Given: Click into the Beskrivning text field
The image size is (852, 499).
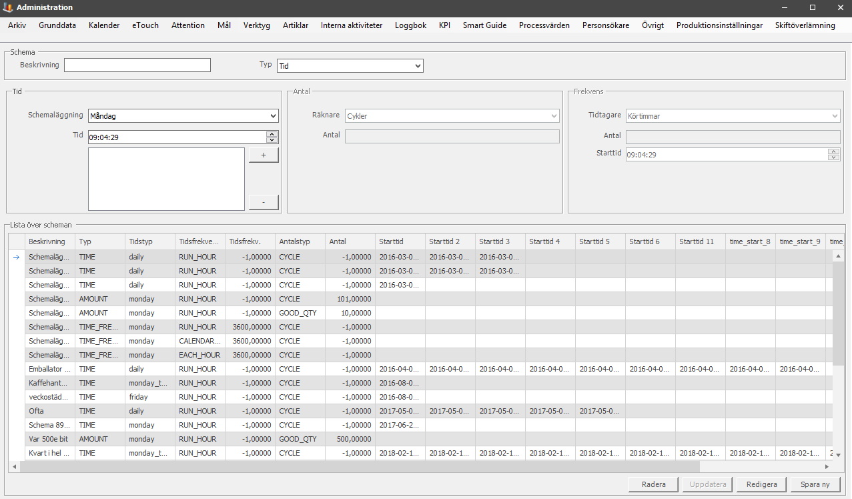Looking at the screenshot, I should point(137,65).
